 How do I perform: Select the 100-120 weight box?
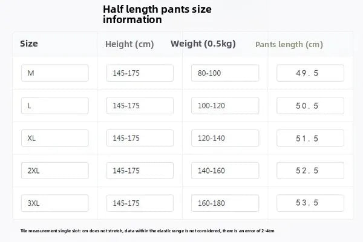tap(225, 105)
